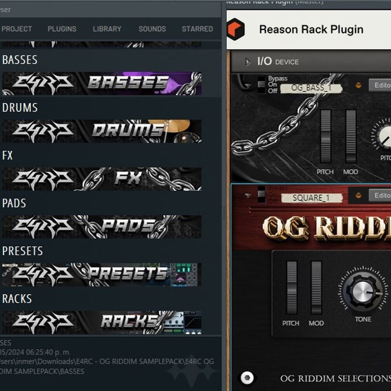Open the LIBRARY tab
The height and width of the screenshot is (391, 391).
click(107, 29)
